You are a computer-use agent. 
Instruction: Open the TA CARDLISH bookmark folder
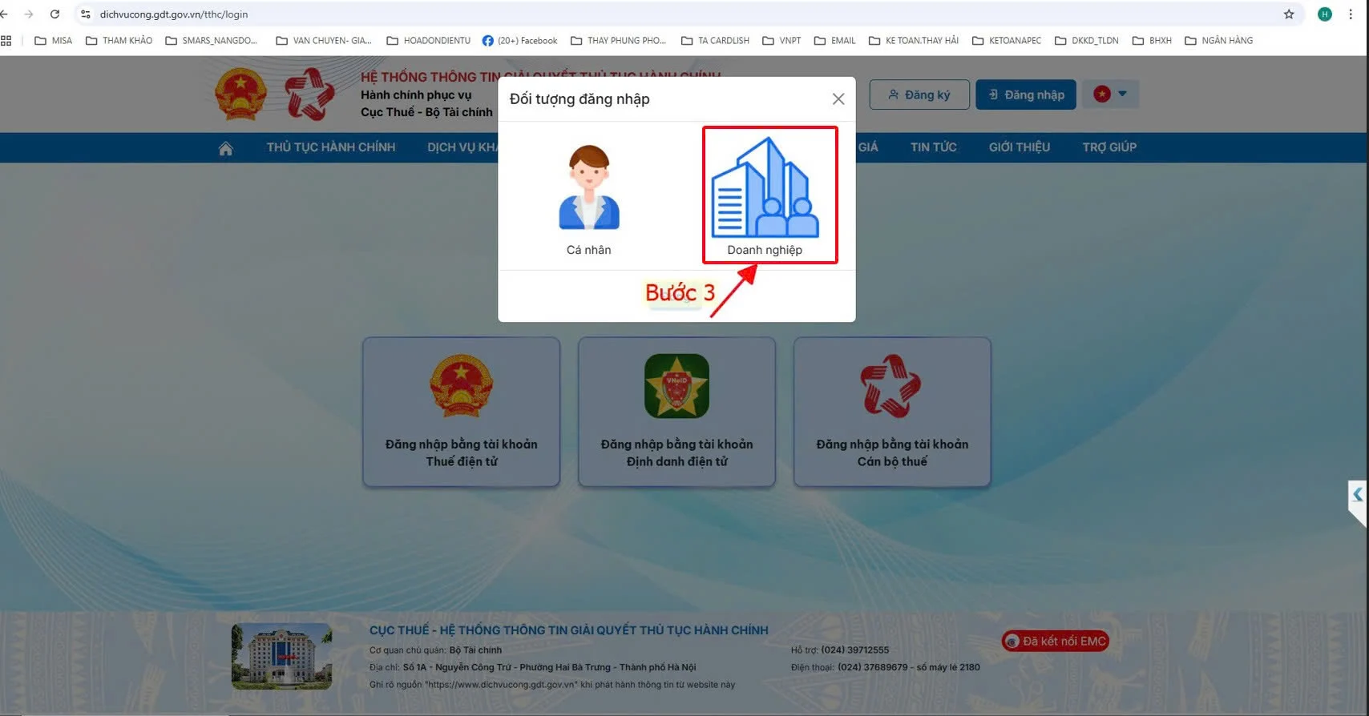715,40
